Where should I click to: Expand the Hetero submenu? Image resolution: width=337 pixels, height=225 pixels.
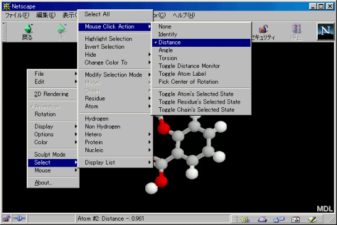pyautogui.click(x=115, y=134)
